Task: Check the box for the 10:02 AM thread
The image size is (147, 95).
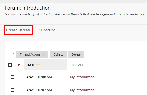Action: pyautogui.click(x=12, y=90)
